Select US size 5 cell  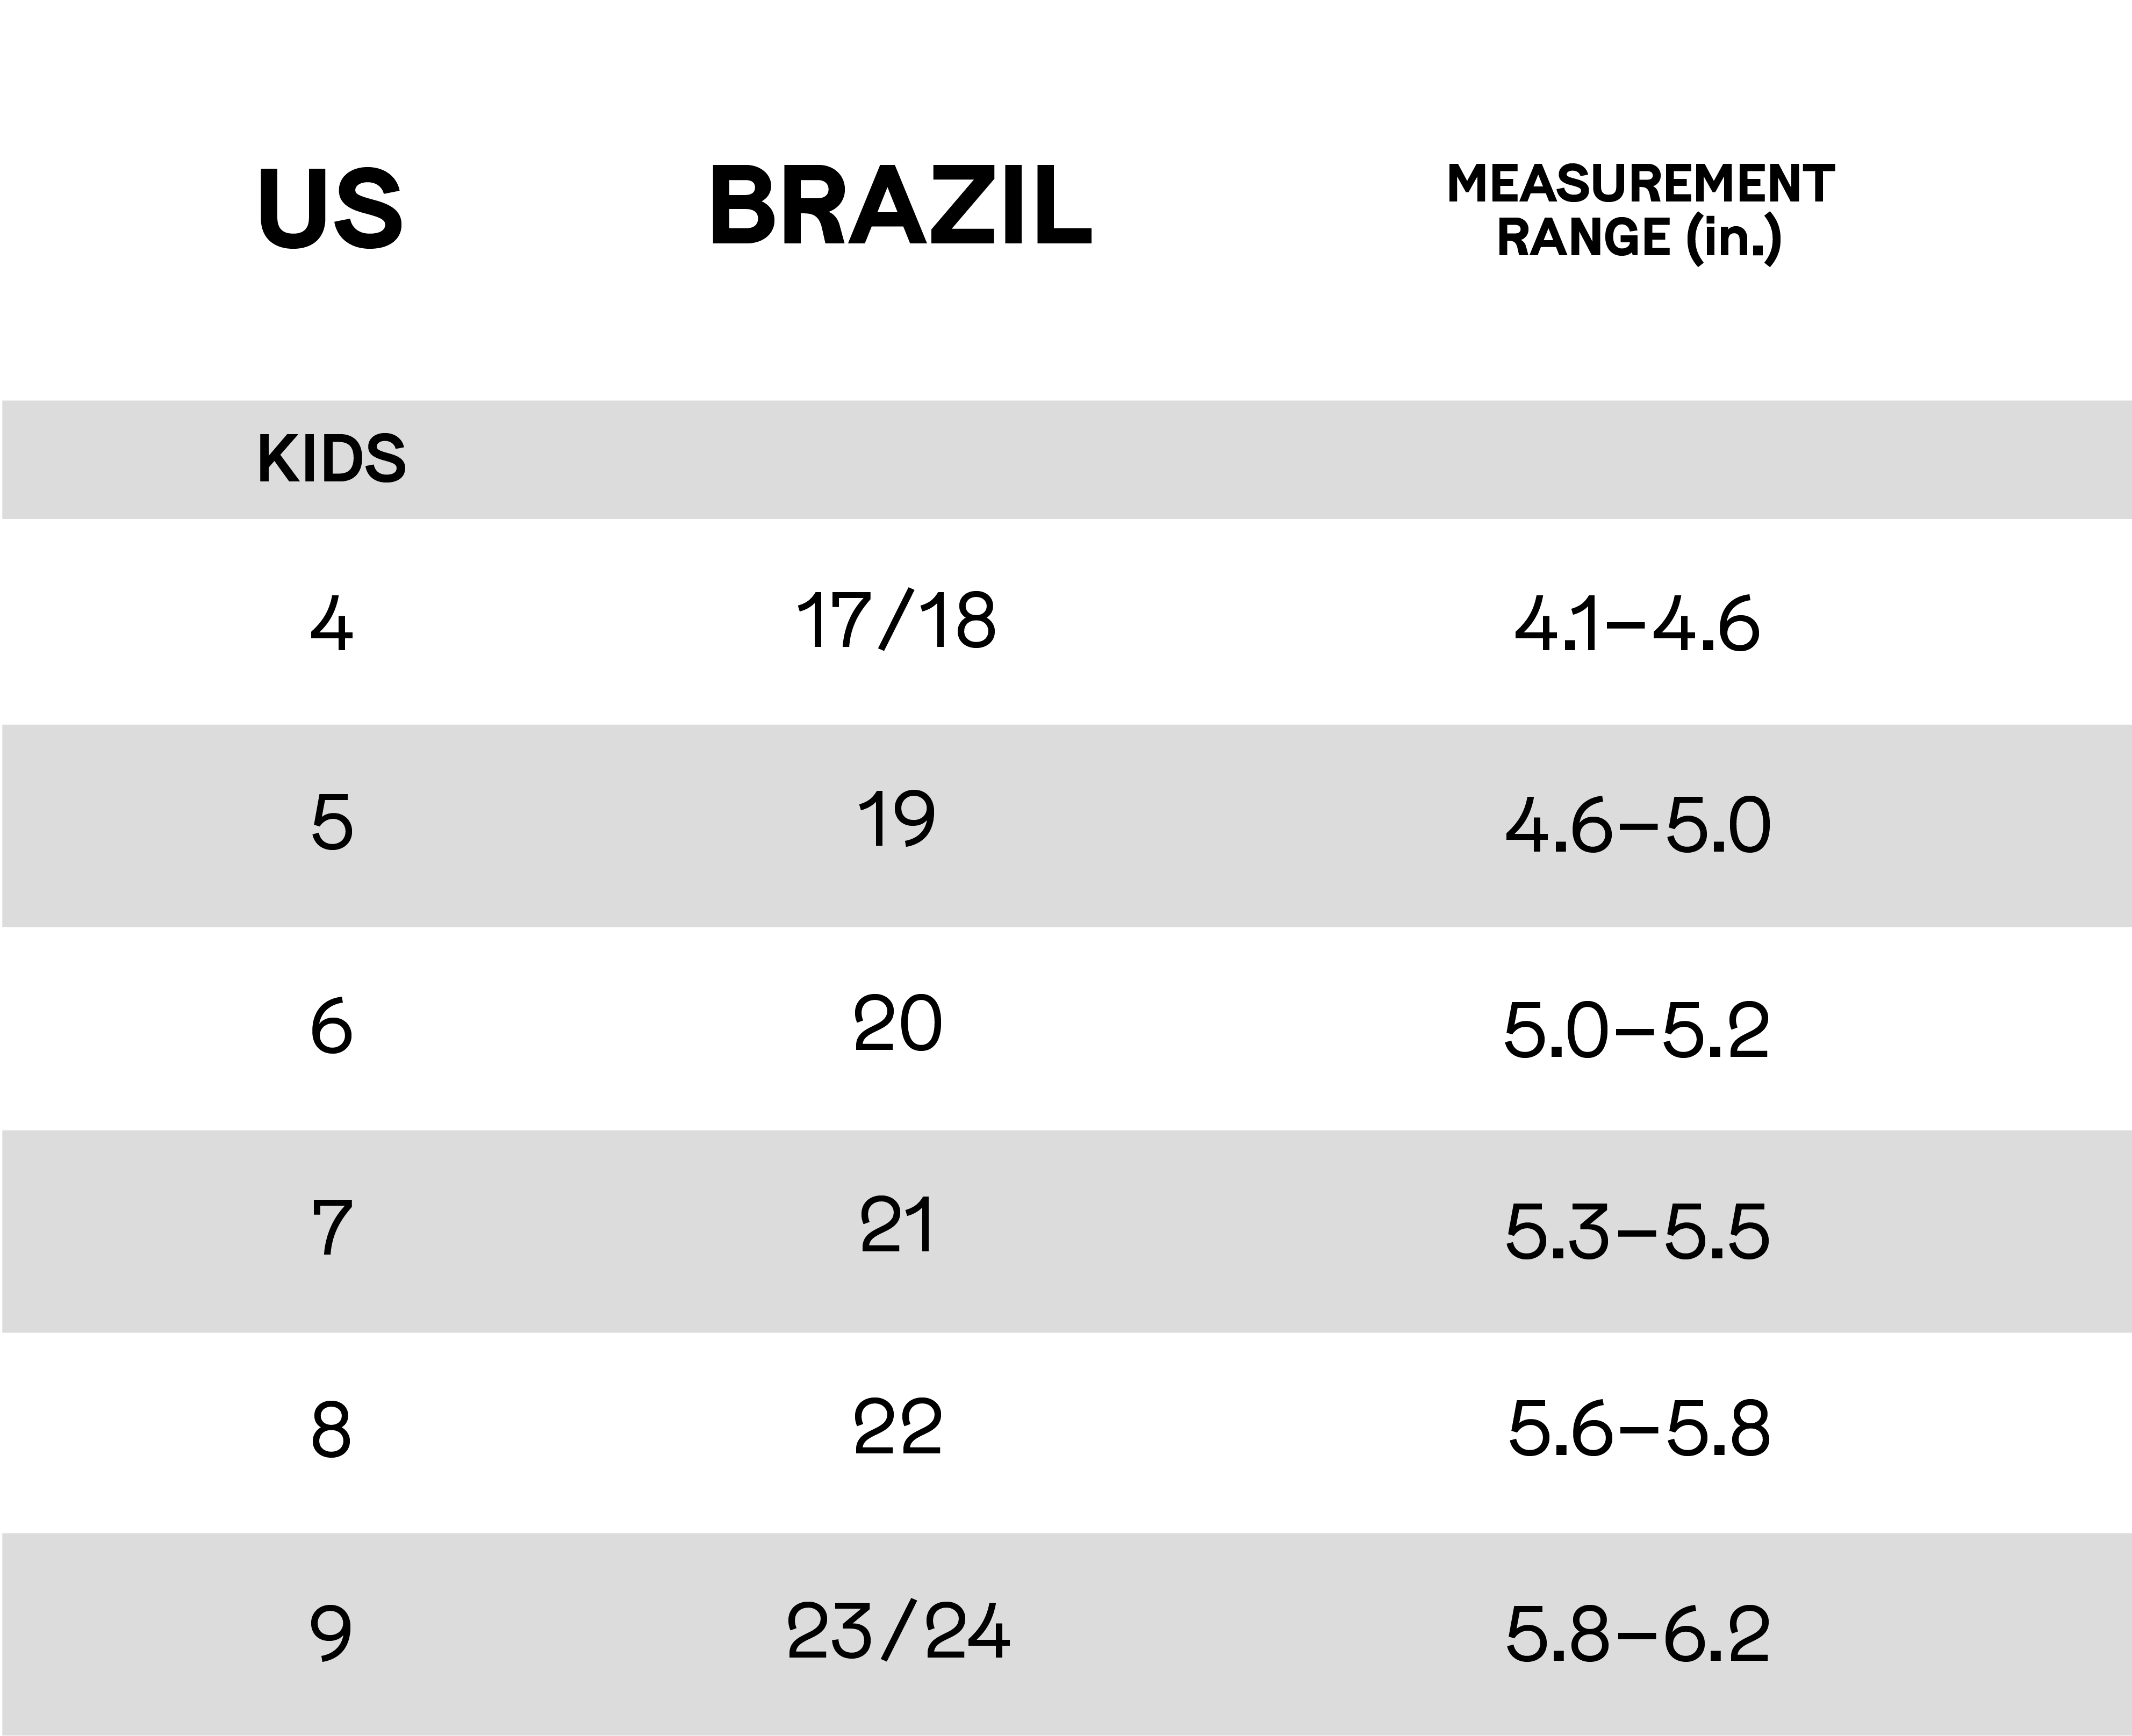pyautogui.click(x=332, y=823)
